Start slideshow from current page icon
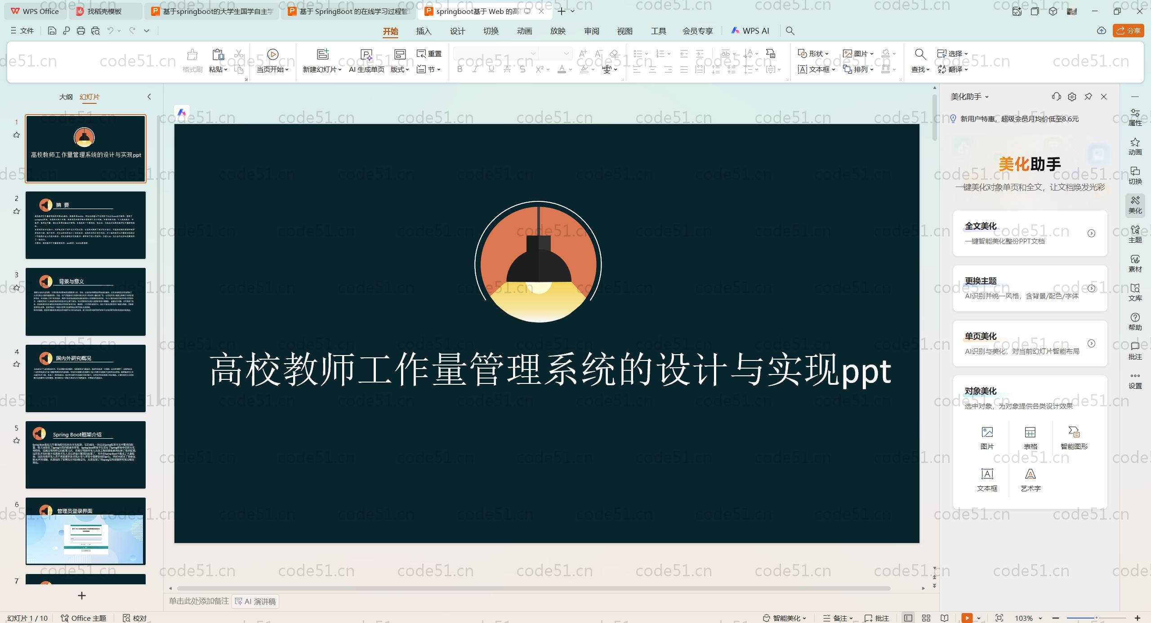1151x623 pixels. point(272,54)
